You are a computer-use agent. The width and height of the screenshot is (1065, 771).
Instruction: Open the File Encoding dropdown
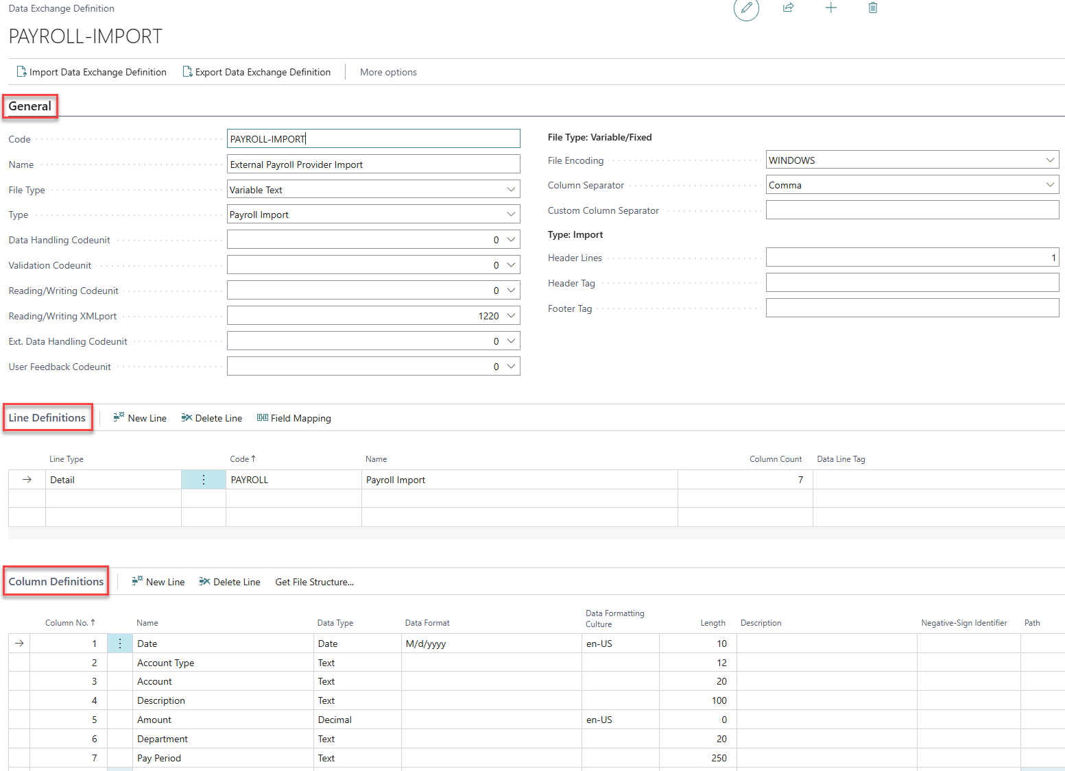coord(1049,159)
